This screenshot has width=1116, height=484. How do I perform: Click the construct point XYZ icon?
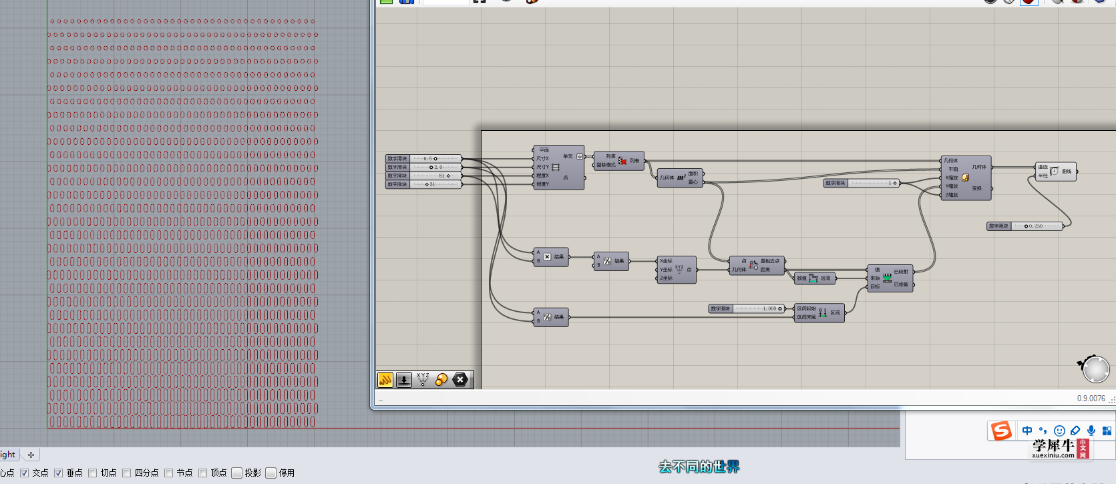pos(679,269)
